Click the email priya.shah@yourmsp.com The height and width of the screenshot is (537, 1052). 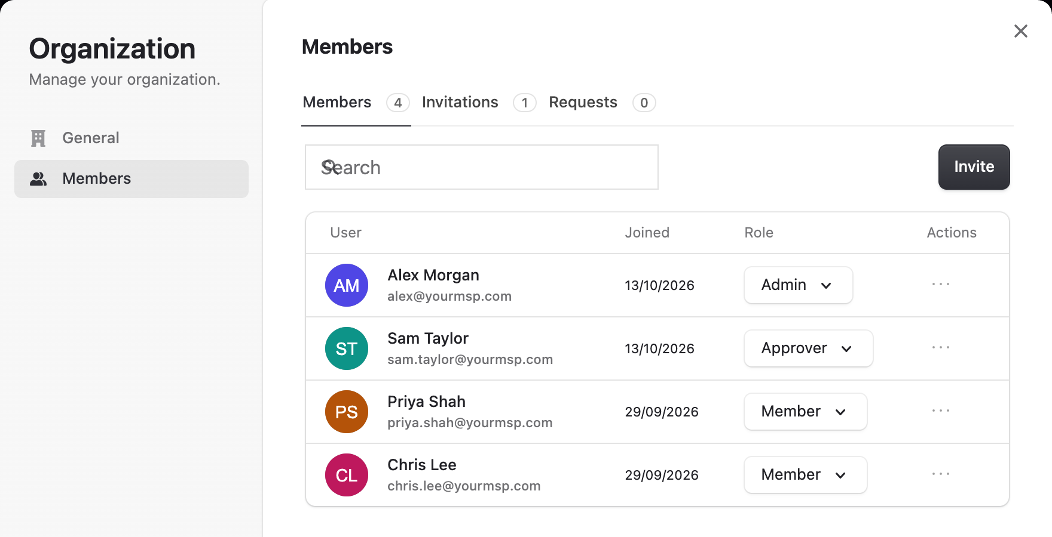pyautogui.click(x=470, y=423)
